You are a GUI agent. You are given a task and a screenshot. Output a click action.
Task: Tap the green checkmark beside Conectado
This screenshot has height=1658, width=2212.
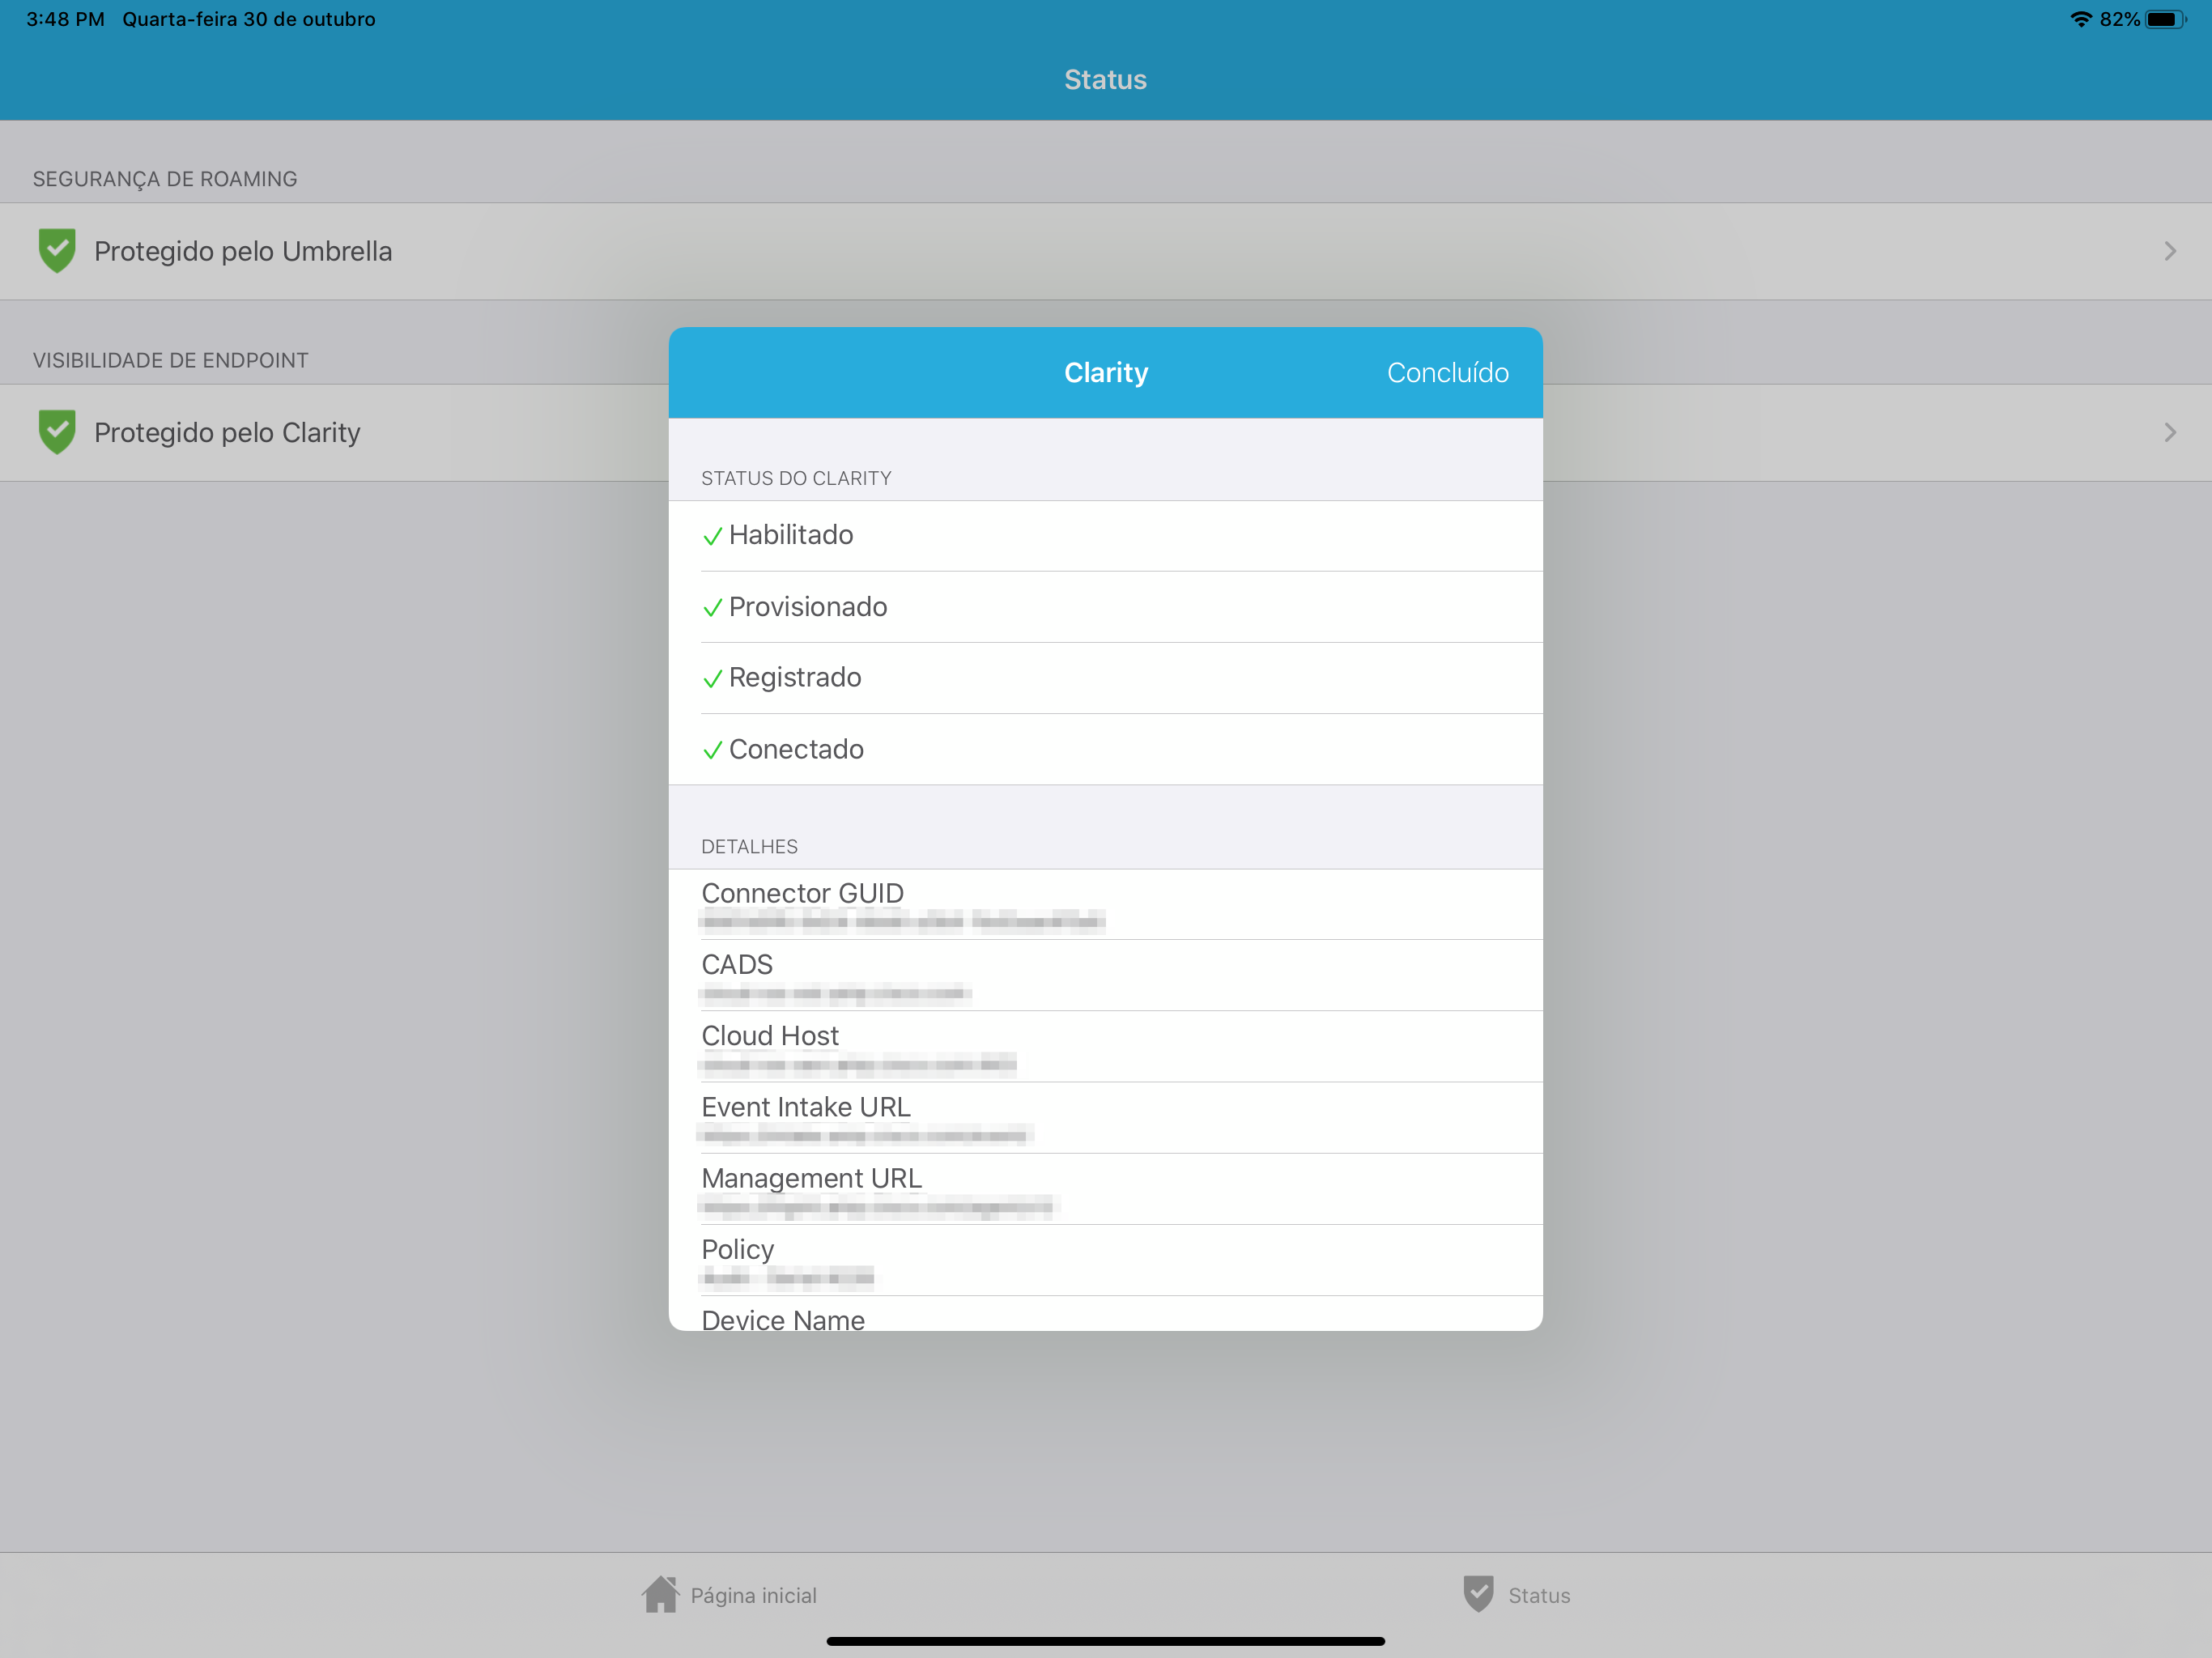point(712,750)
